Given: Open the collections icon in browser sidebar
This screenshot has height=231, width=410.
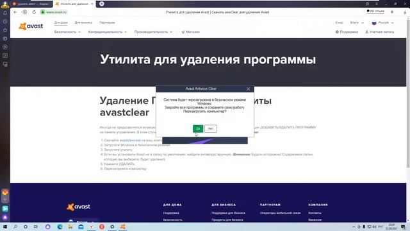Looking at the screenshot, I should [x=5, y=38].
